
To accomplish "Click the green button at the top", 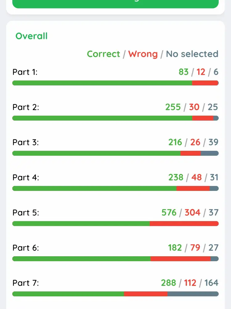I will click(x=115, y=3).
